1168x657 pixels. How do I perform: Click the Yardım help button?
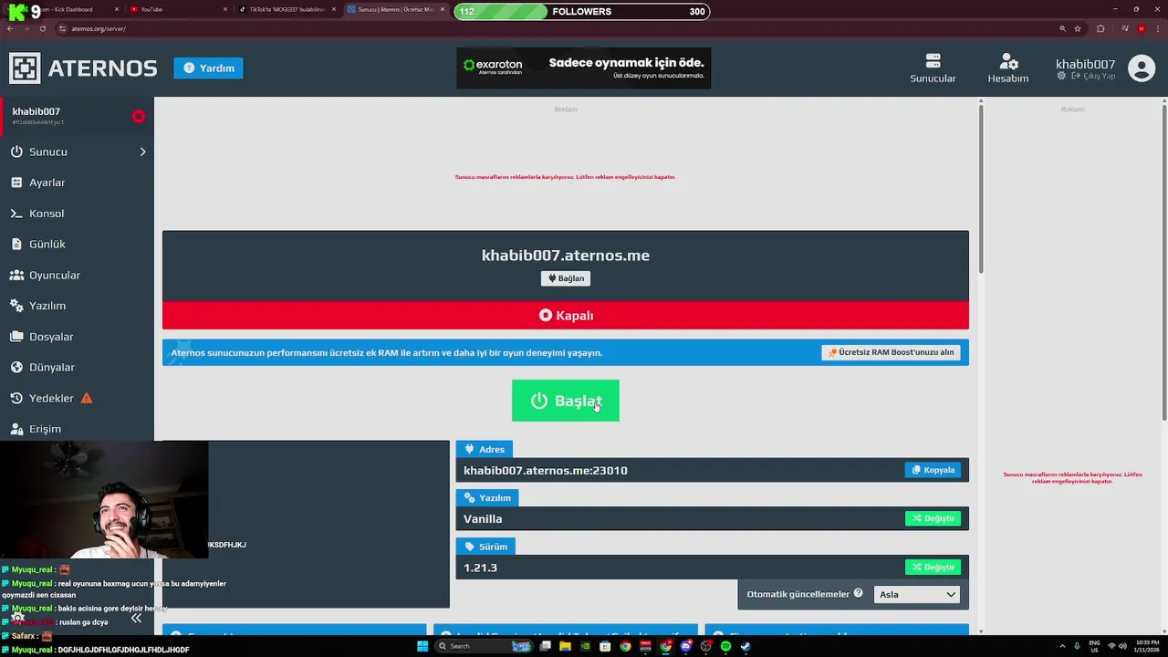[x=209, y=68]
